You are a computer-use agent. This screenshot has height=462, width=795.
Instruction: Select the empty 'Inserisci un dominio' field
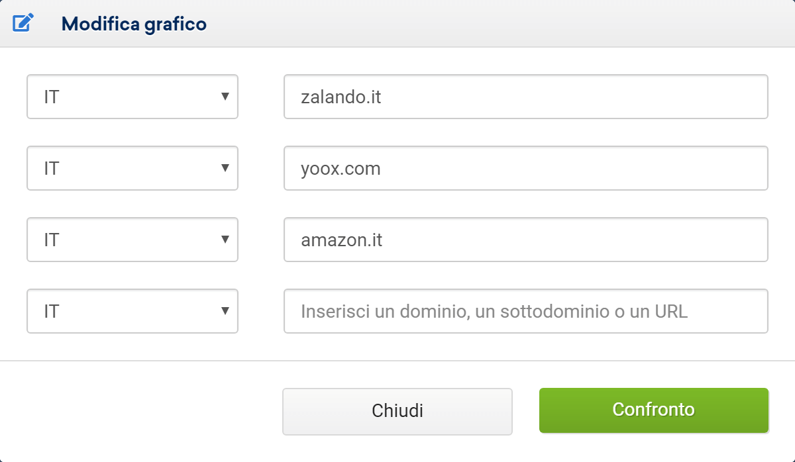[526, 311]
